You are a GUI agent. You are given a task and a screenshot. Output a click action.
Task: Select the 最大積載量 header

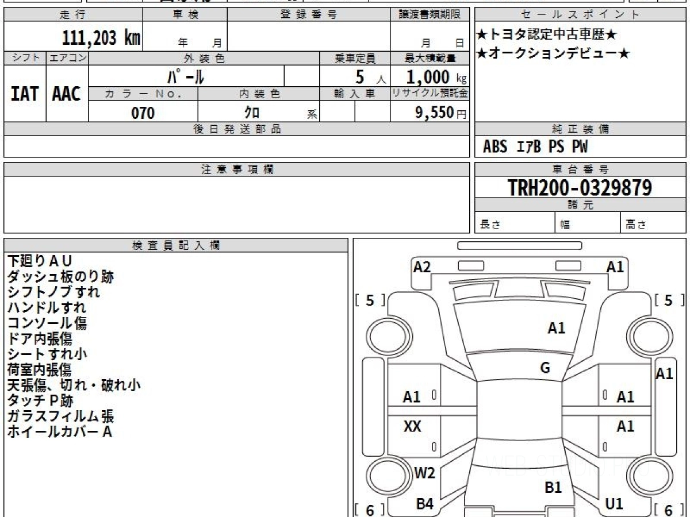point(430,58)
